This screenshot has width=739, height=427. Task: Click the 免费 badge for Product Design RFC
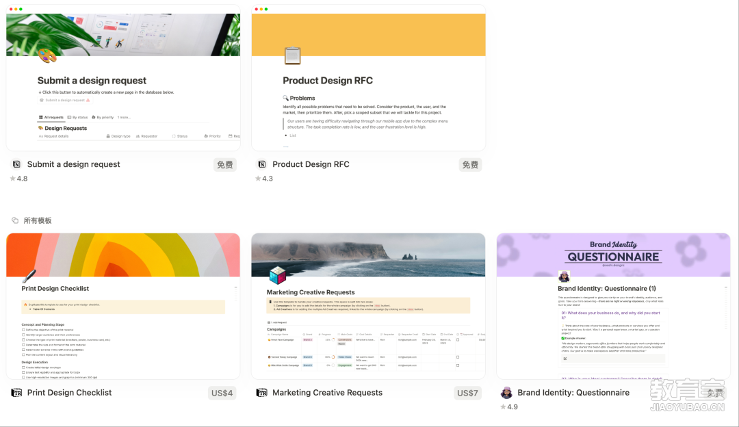tap(470, 164)
